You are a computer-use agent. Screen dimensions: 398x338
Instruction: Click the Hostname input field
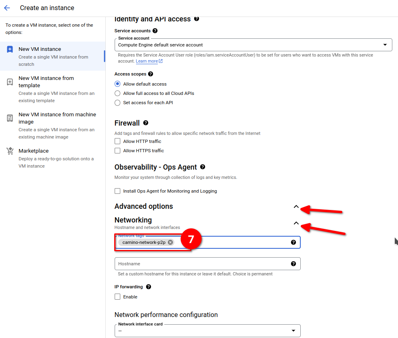click(x=202, y=264)
